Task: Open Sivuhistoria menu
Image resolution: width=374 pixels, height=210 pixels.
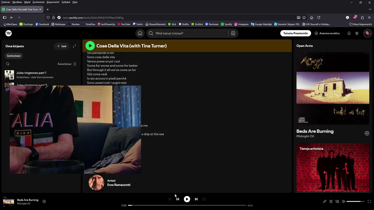Action: (39, 2)
